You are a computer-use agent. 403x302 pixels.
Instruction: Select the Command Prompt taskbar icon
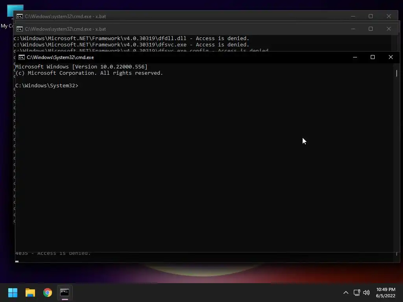coord(65,293)
